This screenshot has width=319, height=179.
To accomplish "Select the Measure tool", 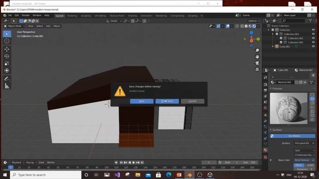I will (6, 86).
